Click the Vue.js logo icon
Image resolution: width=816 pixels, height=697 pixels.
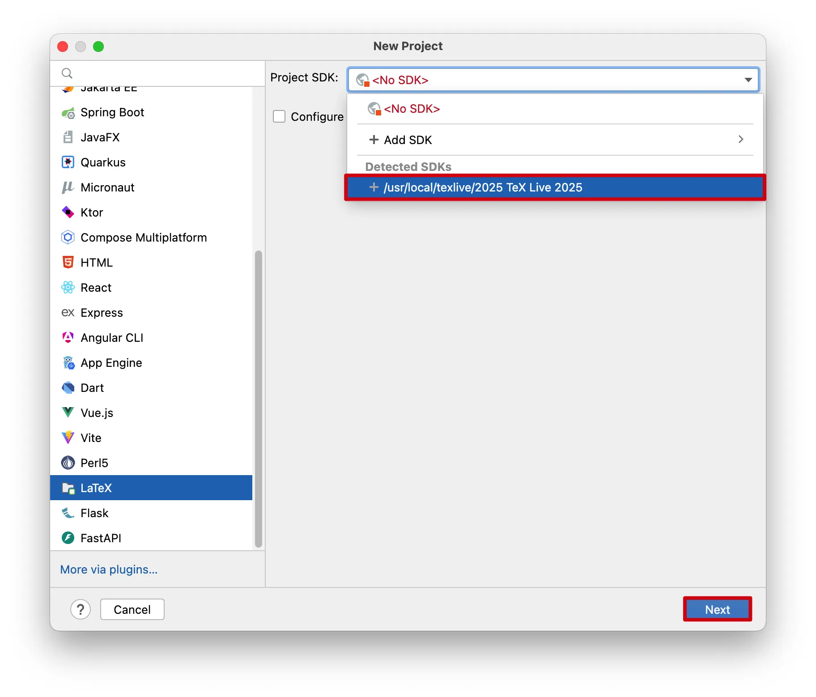[x=68, y=412]
